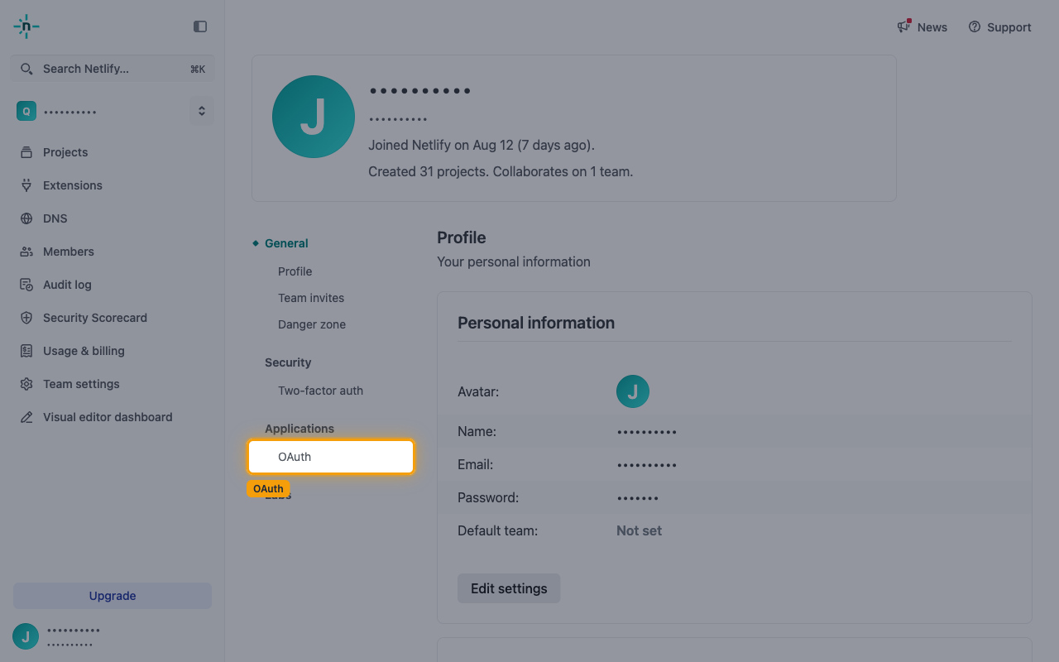The image size is (1059, 662).
Task: Click the Visual editor pencil icon
Action: pyautogui.click(x=26, y=417)
